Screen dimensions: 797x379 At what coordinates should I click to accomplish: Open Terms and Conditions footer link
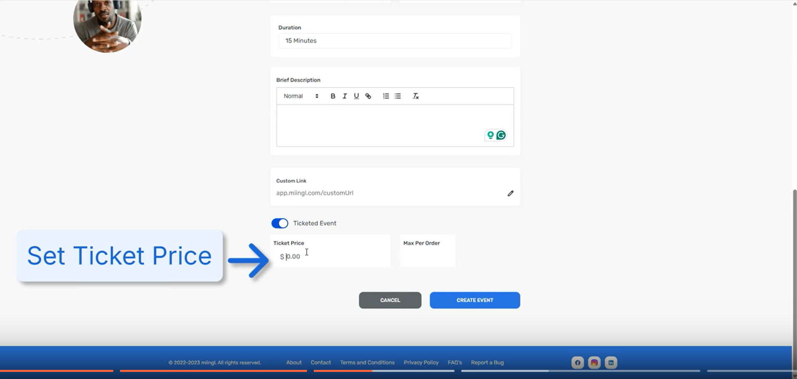(x=367, y=363)
